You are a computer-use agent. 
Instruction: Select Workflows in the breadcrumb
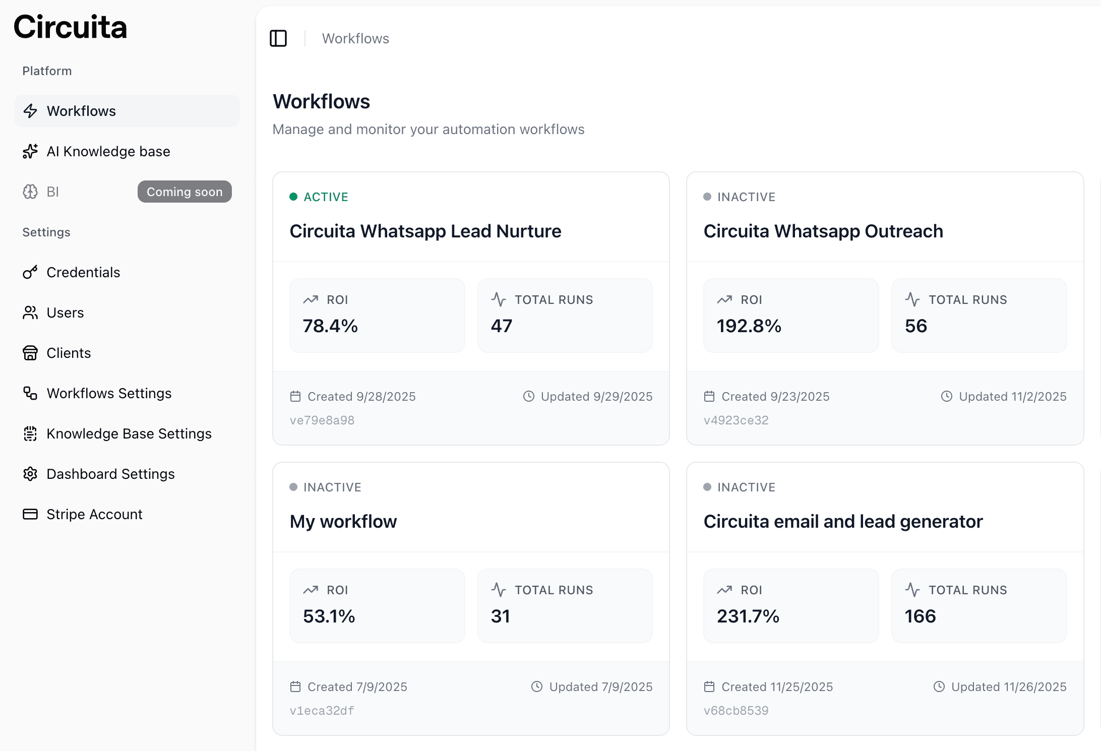click(355, 38)
